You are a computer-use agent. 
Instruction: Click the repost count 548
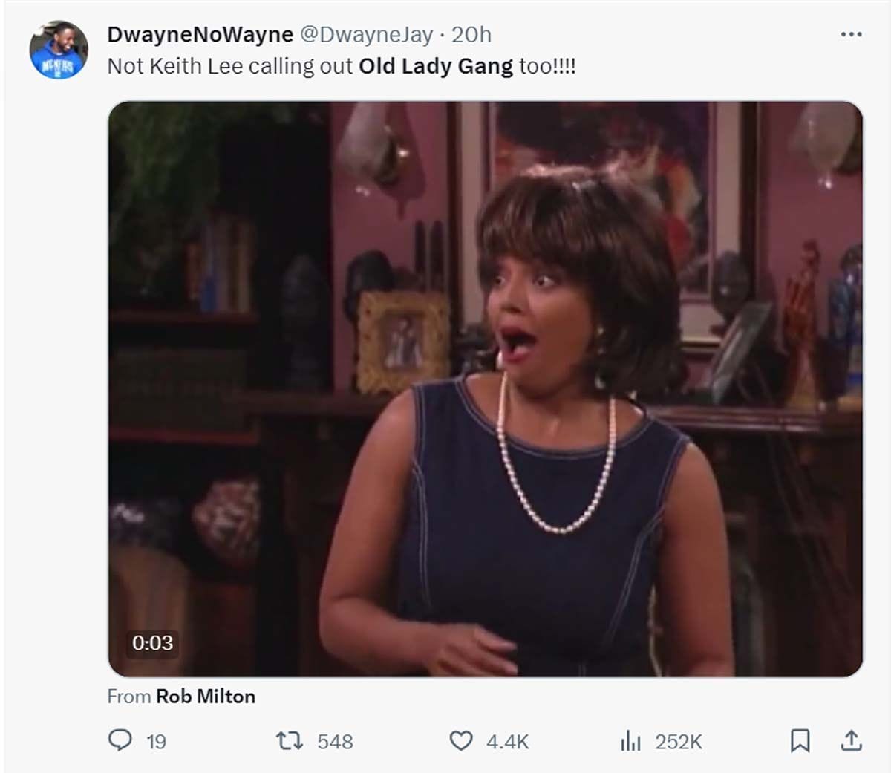tap(335, 742)
